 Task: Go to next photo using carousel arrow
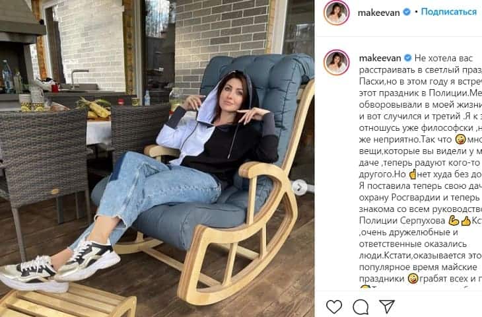(299, 187)
